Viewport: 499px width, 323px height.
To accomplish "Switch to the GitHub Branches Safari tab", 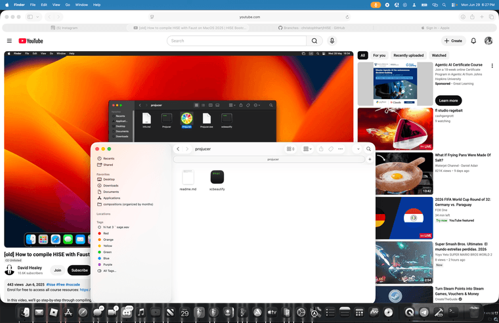I will tap(312, 28).
